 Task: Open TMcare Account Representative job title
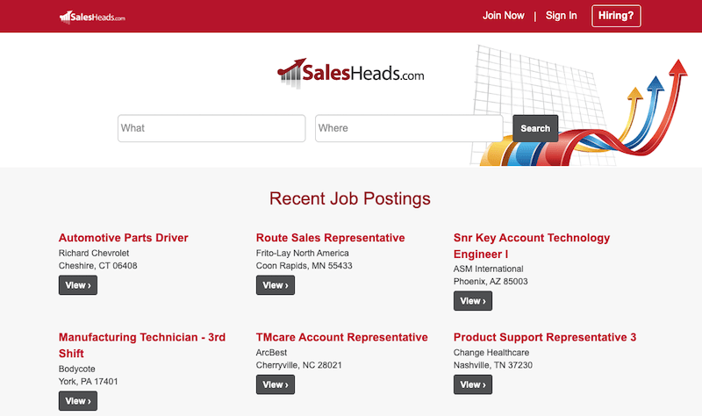point(341,337)
